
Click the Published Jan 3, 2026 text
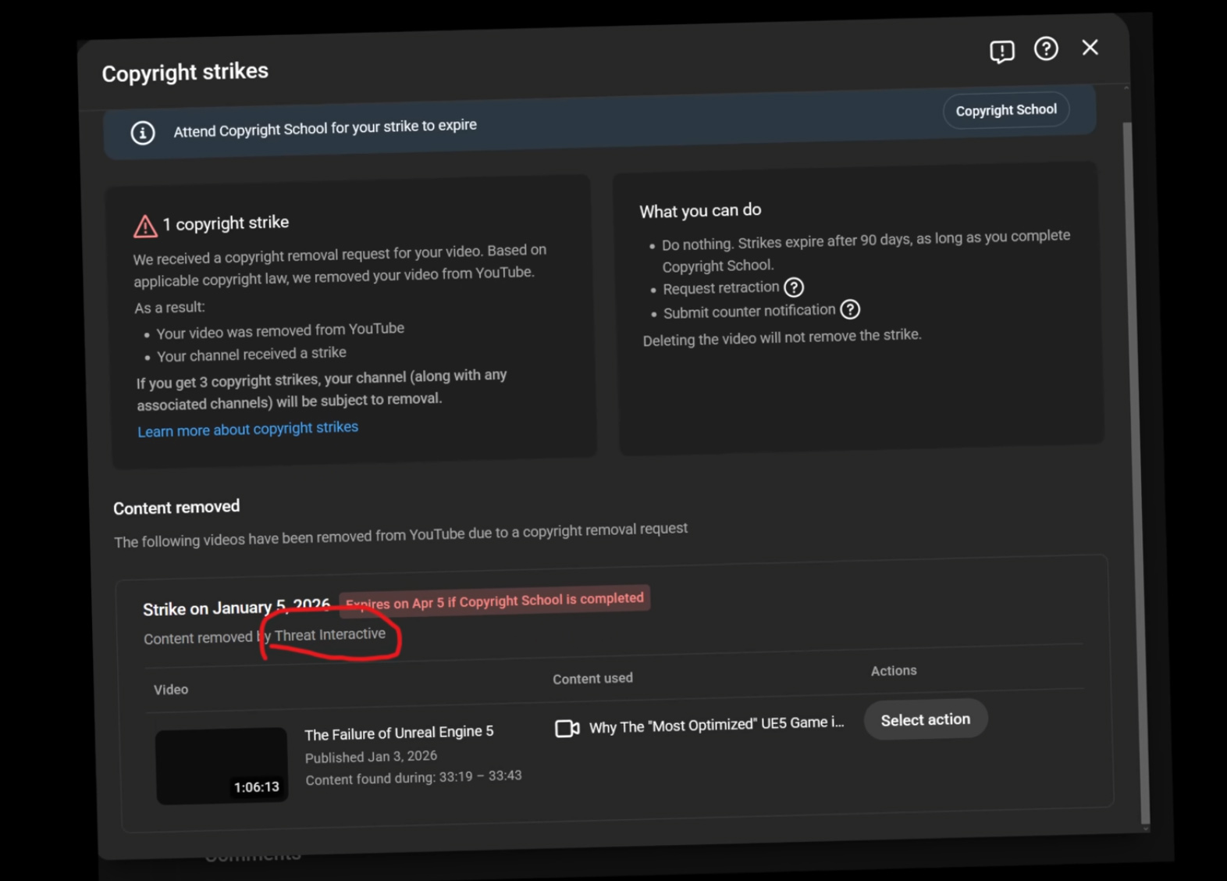pos(371,757)
